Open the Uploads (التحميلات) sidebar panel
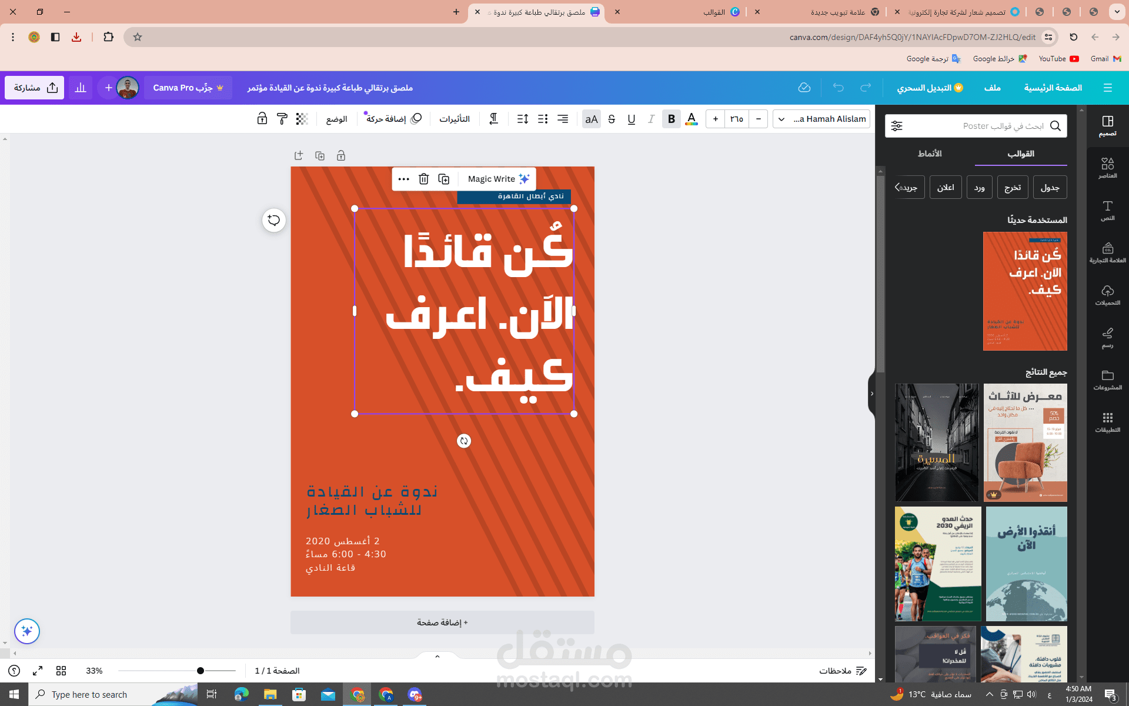This screenshot has width=1129, height=706. [1107, 295]
